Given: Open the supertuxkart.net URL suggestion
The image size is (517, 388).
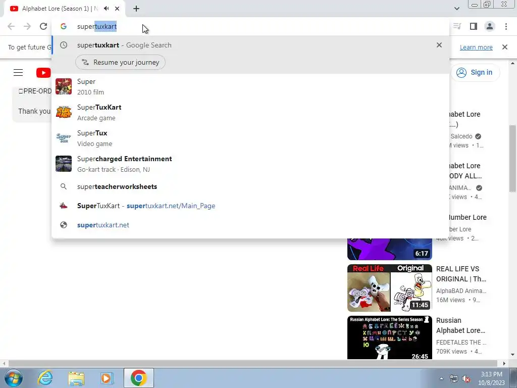Looking at the screenshot, I should pyautogui.click(x=250, y=225).
